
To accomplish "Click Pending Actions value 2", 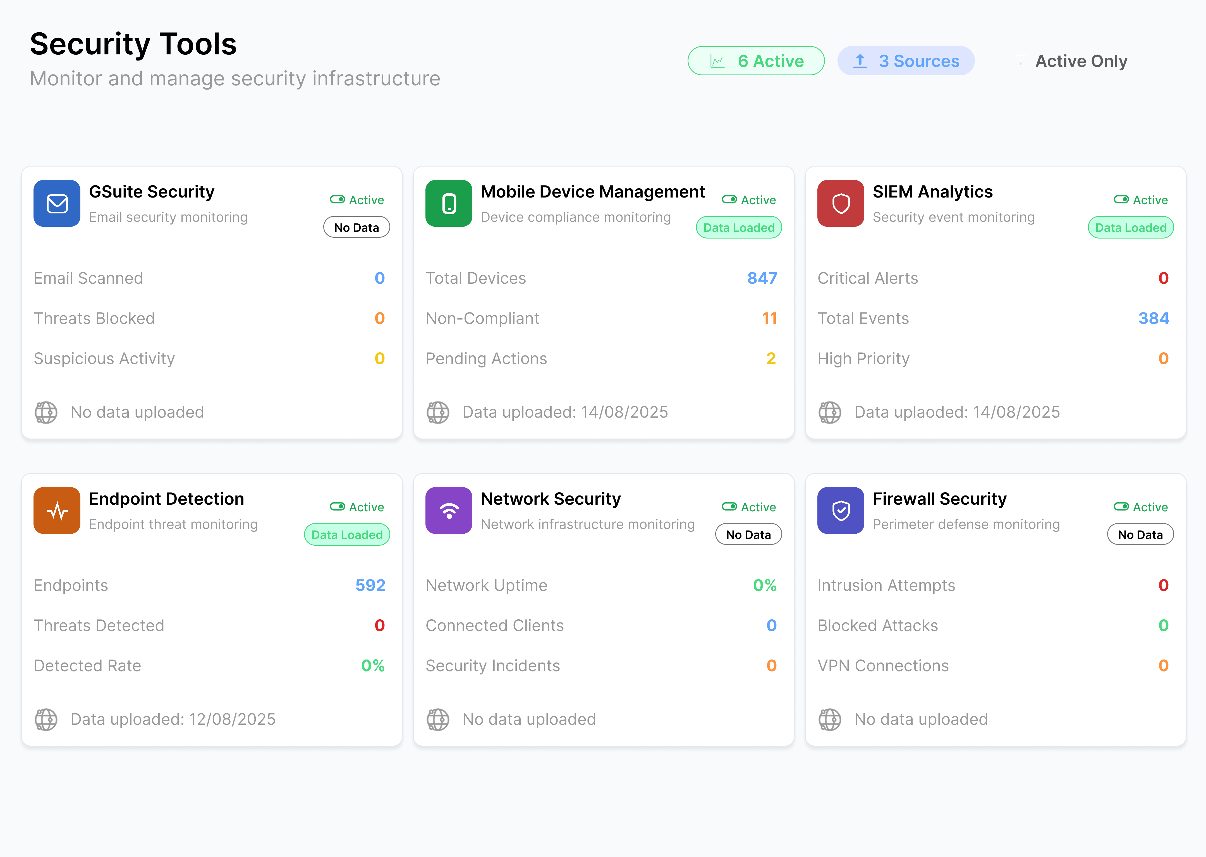I will coord(771,358).
